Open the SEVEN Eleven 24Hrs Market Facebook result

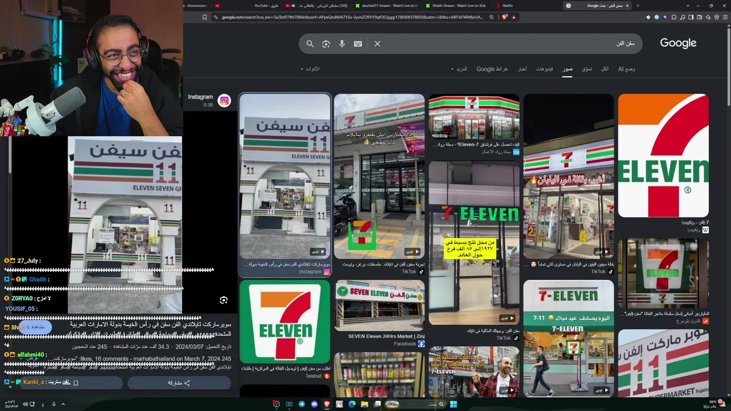[379, 306]
